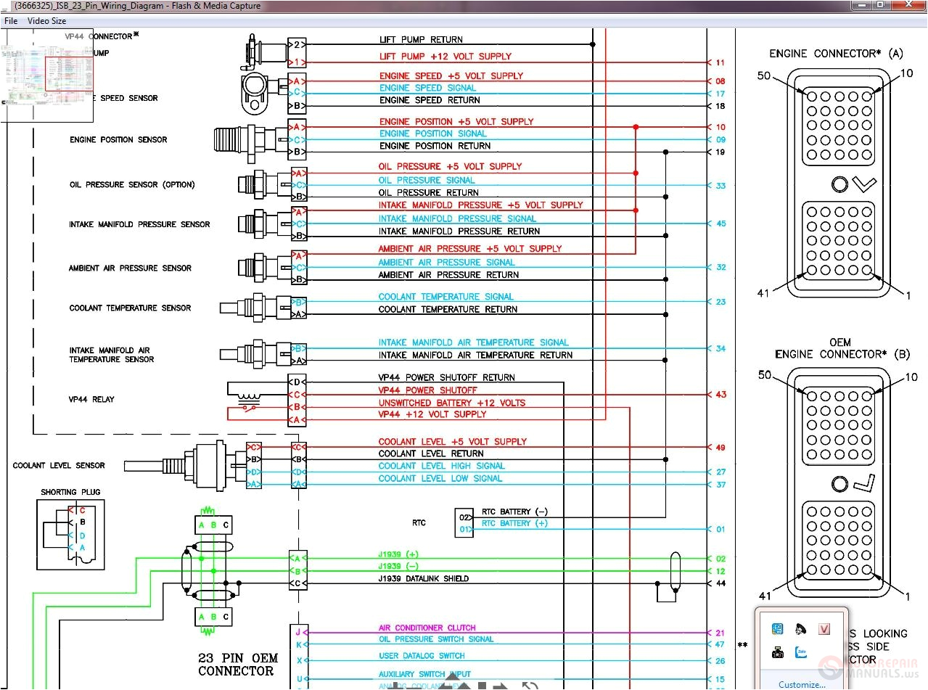Click the diagram overview thumbnail

pos(47,76)
